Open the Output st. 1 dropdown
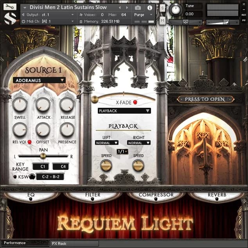The width and height of the screenshot is (248, 248). click(x=48, y=15)
